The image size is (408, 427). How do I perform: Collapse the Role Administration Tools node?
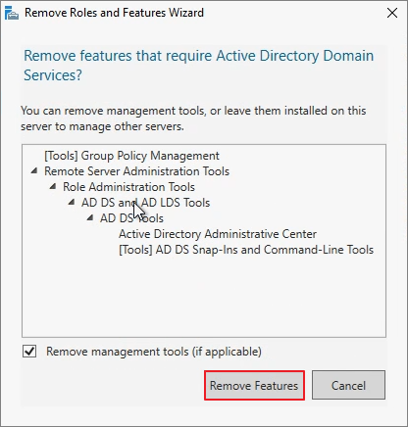point(53,186)
